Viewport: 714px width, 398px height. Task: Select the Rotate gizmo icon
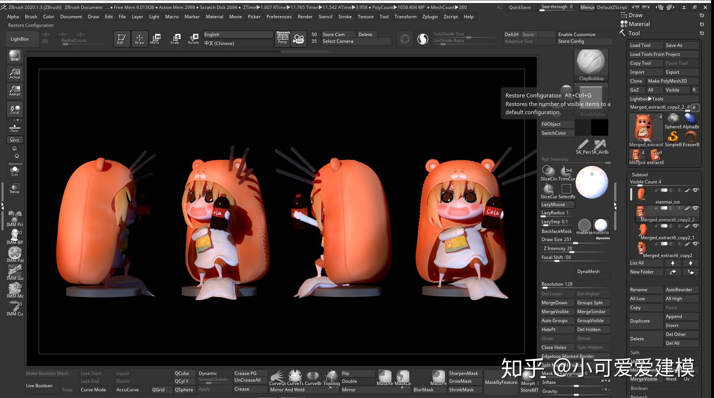coord(194,39)
